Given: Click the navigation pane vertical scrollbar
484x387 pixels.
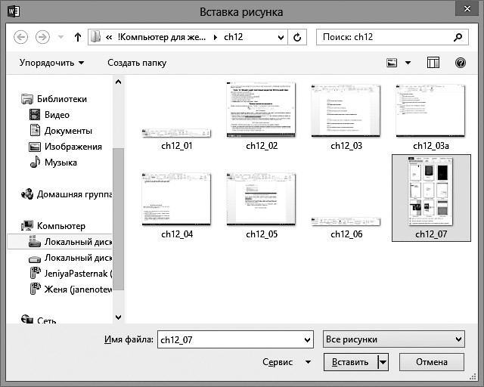Looking at the screenshot, I should pyautogui.click(x=118, y=219).
